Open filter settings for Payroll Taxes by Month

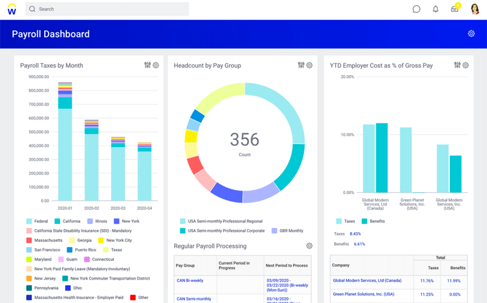click(x=147, y=65)
